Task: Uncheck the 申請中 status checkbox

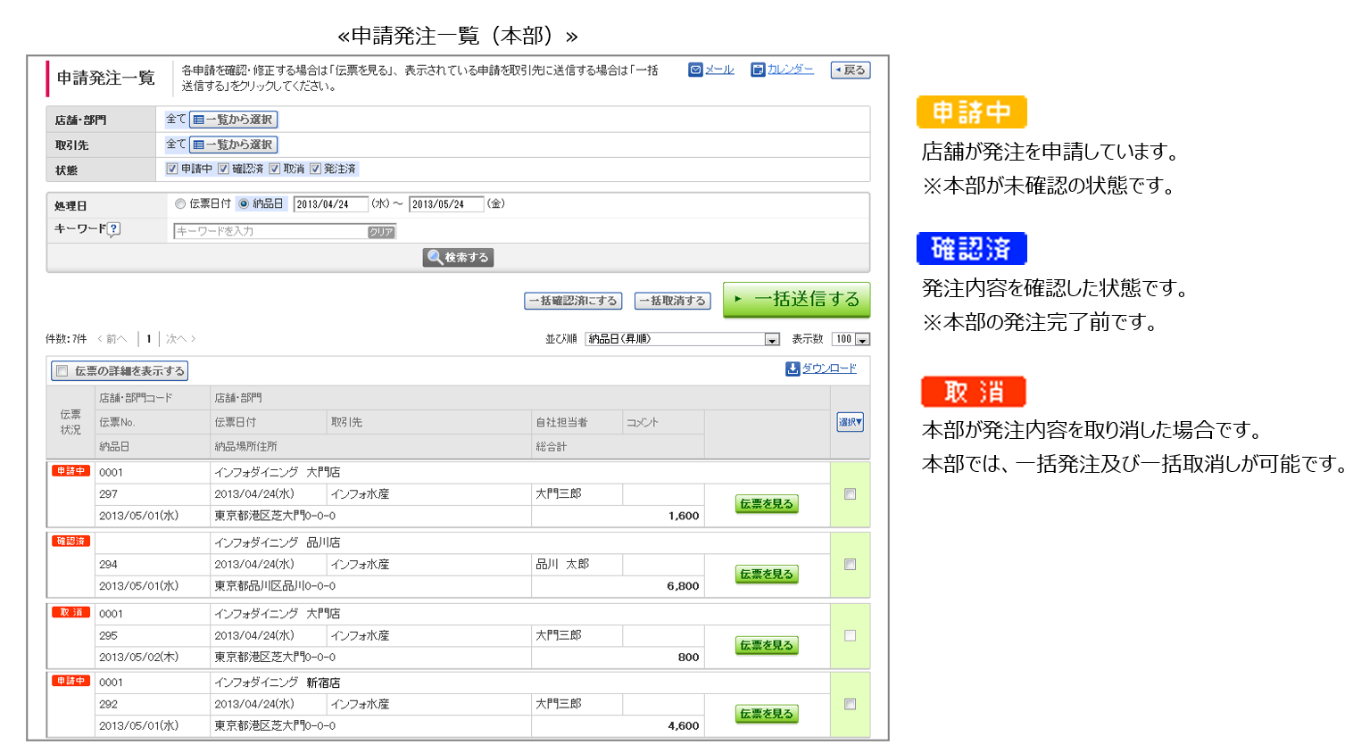Action: pyautogui.click(x=172, y=169)
